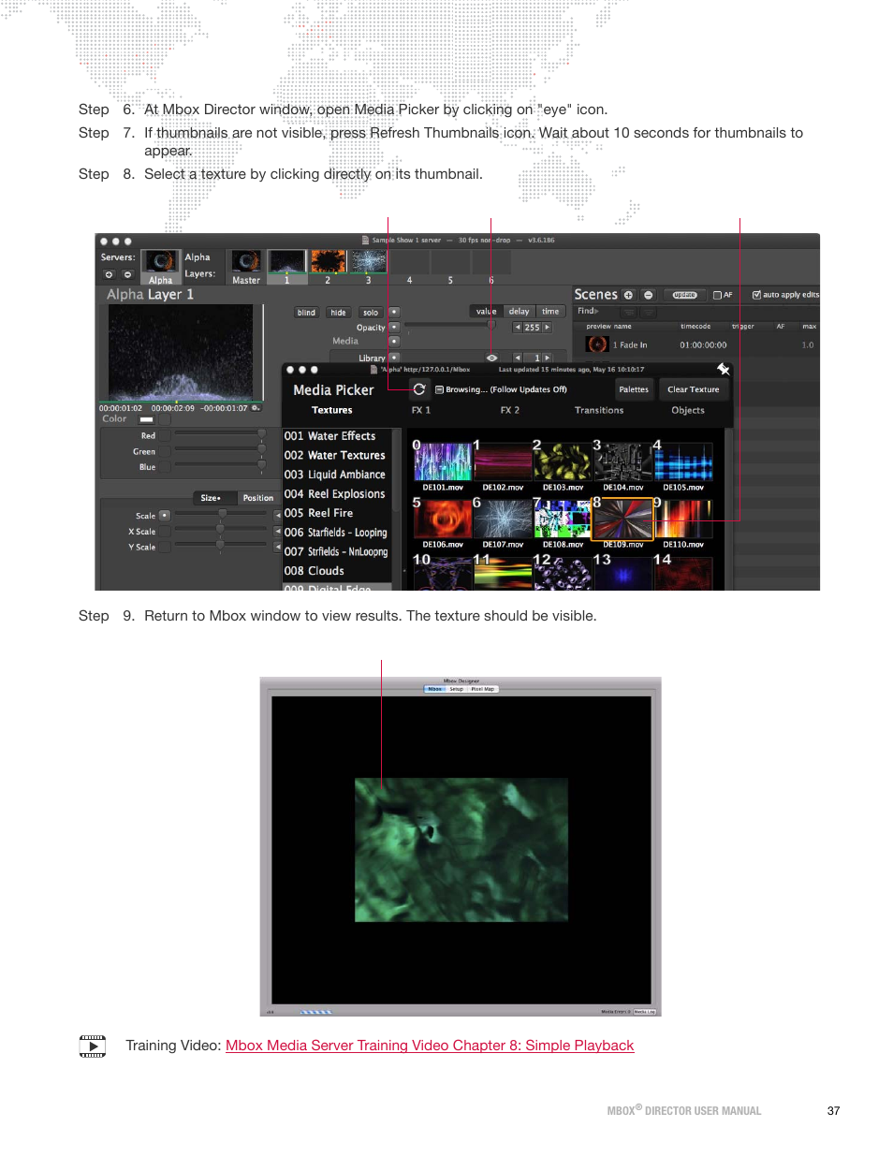Screen dimensions: 893x1156
Task: Toggle Follow Updates browsing checkbox
Action: [x=439, y=389]
